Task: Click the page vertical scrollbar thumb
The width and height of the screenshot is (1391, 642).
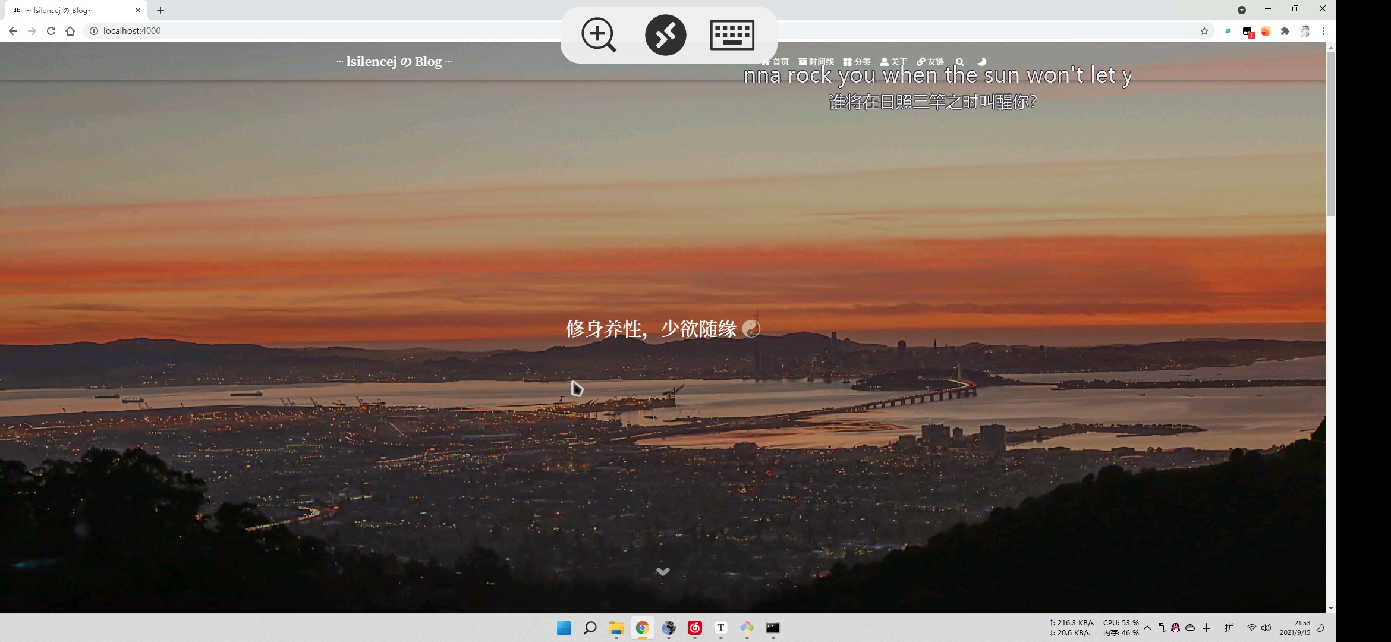Action: 1331,134
